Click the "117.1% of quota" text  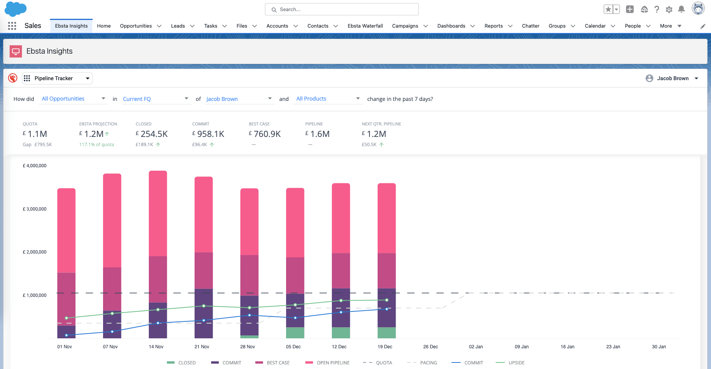coord(97,145)
